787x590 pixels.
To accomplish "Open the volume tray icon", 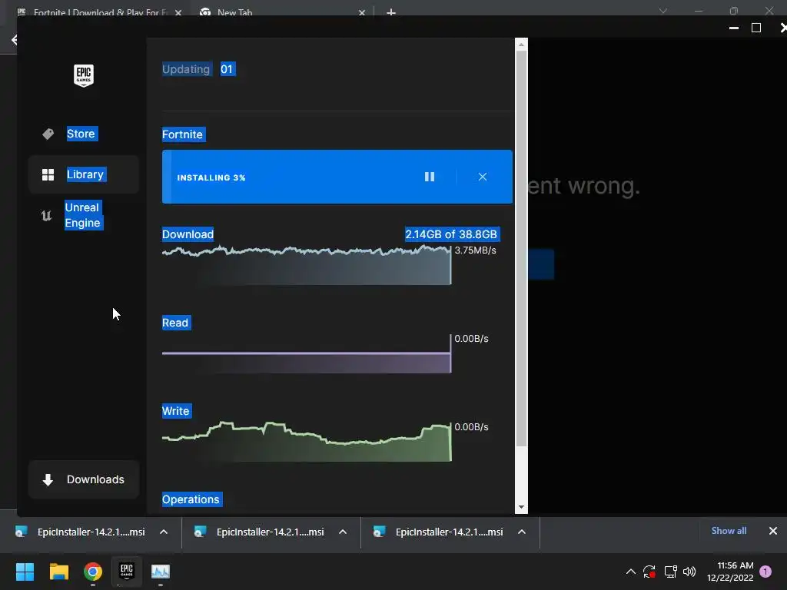I will (x=689, y=572).
